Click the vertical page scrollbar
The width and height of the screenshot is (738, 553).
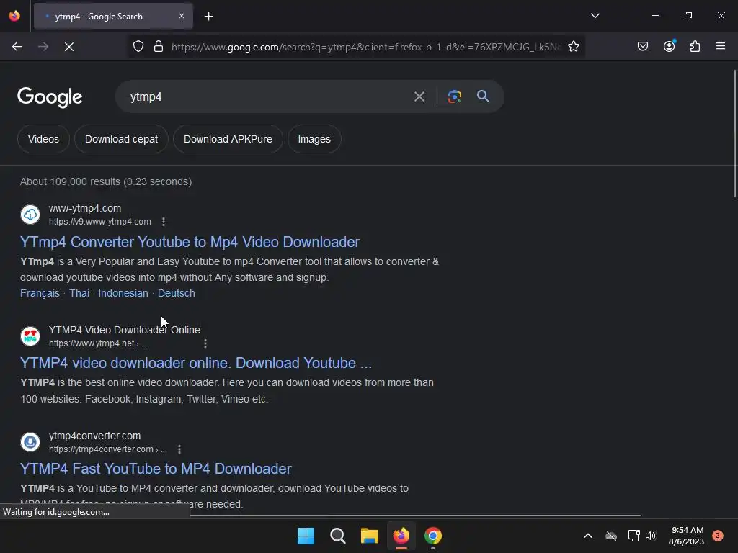pos(735,134)
